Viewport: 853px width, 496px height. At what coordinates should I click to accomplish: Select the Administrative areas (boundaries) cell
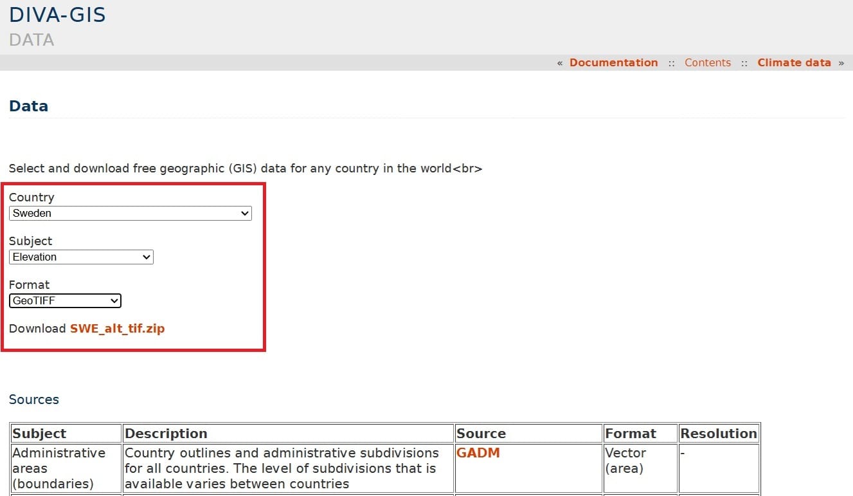[x=66, y=468]
